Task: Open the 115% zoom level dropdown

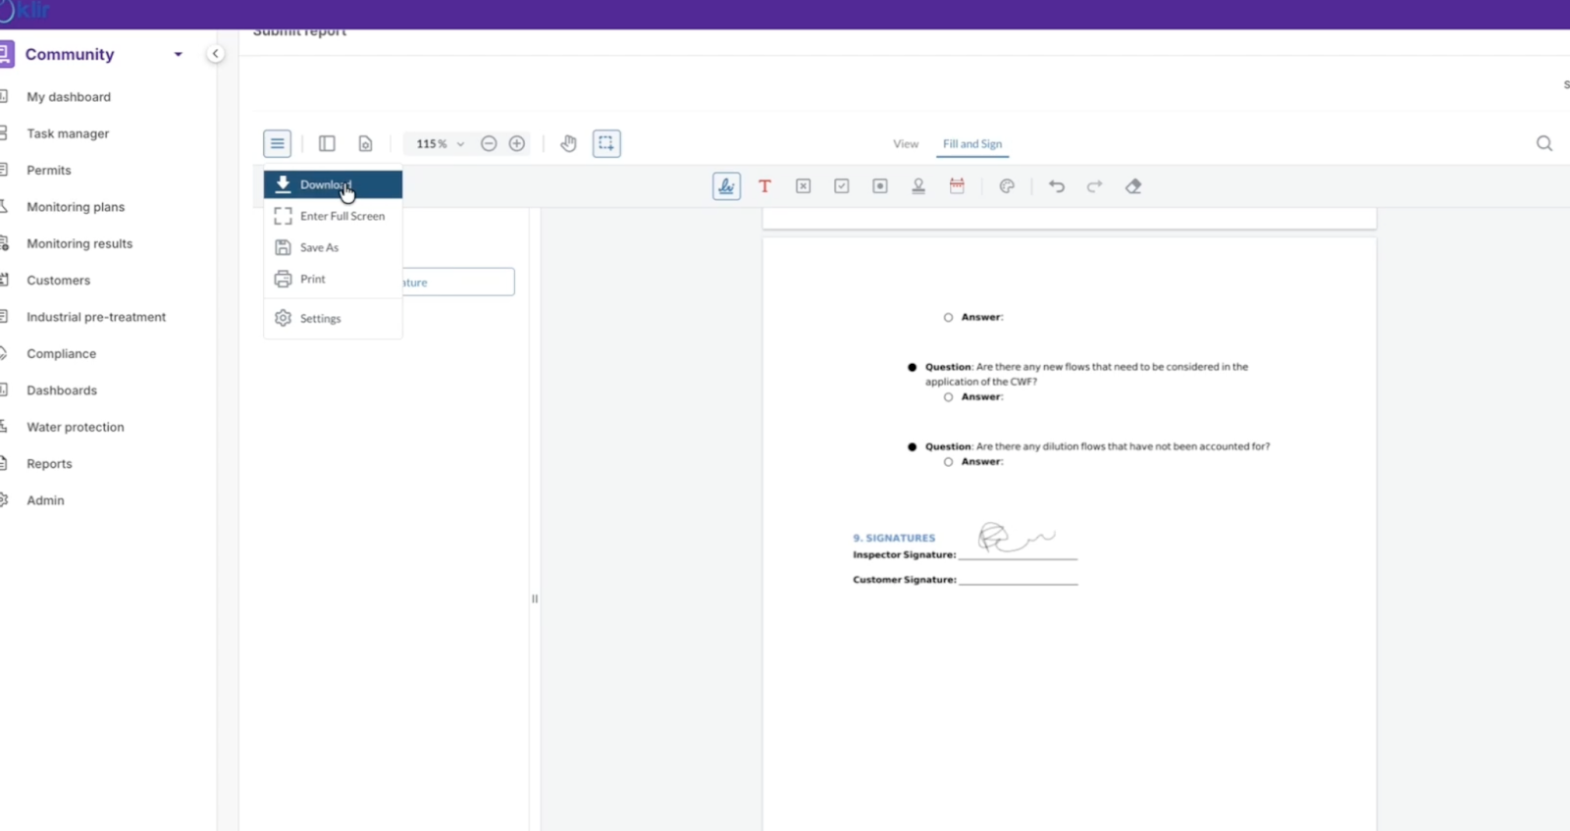Action: (440, 144)
